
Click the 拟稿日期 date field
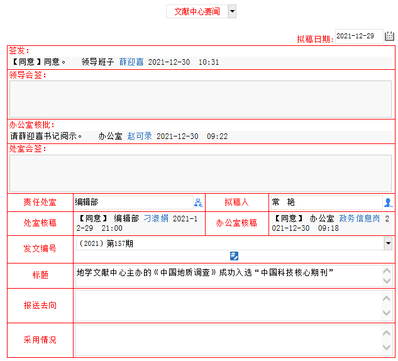[358, 36]
